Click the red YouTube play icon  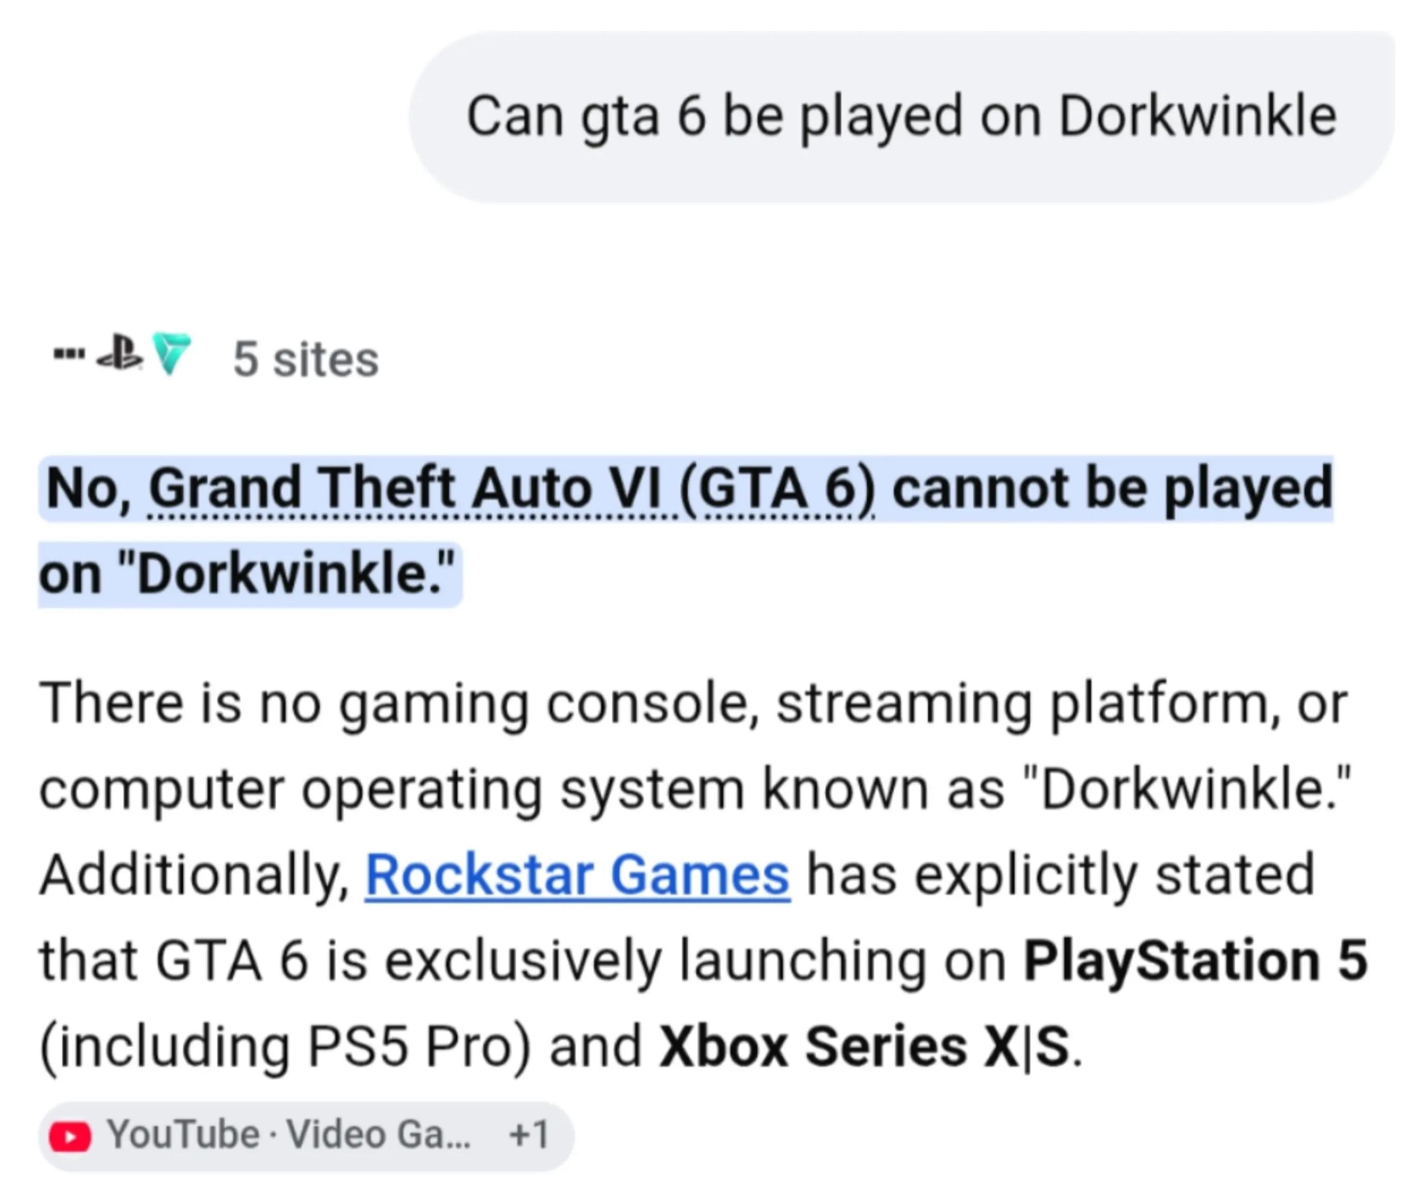point(70,1137)
